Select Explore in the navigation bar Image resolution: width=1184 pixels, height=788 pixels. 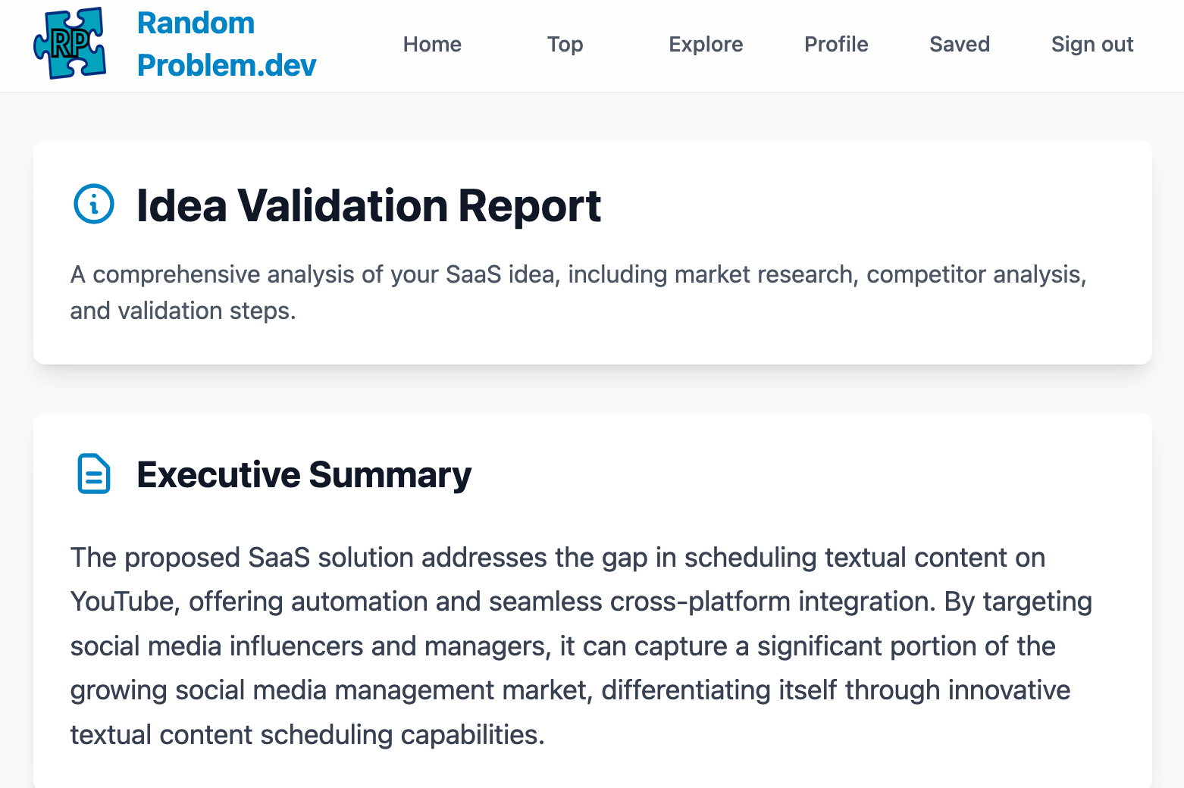(x=706, y=44)
